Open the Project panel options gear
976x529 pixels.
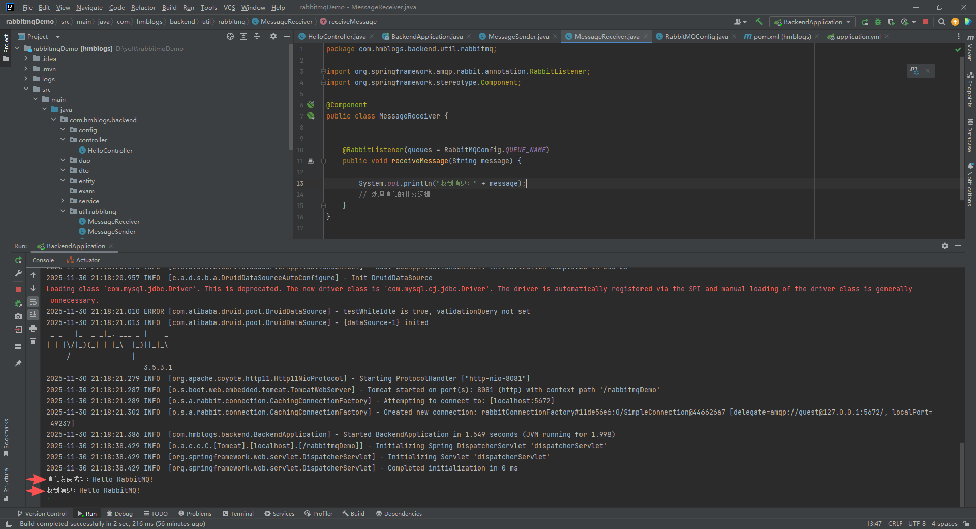point(273,36)
